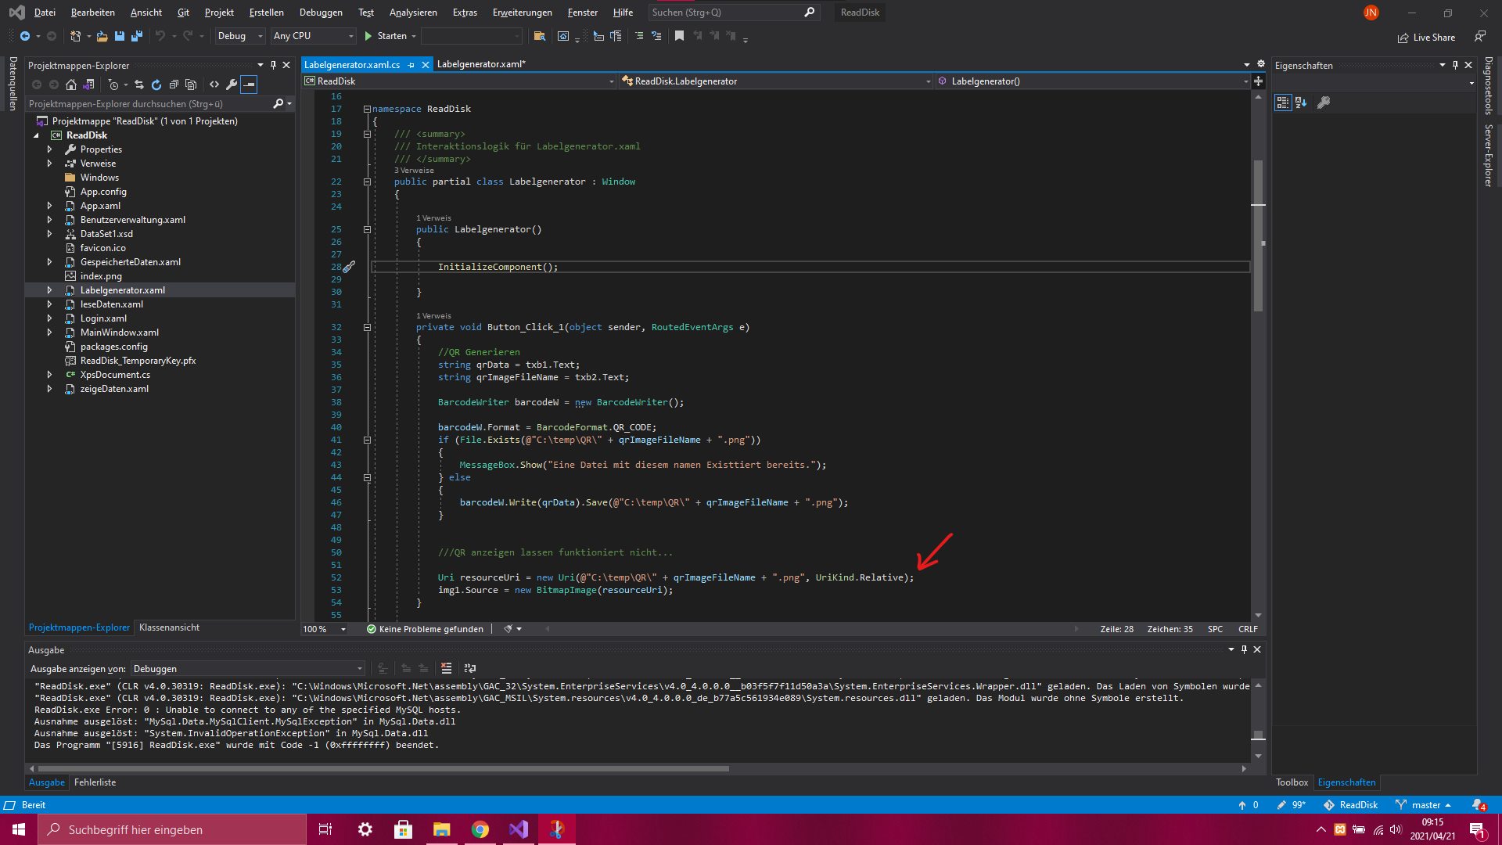Click the split editor icon above scrollbar
Image resolution: width=1502 pixels, height=845 pixels.
coord(1258,81)
